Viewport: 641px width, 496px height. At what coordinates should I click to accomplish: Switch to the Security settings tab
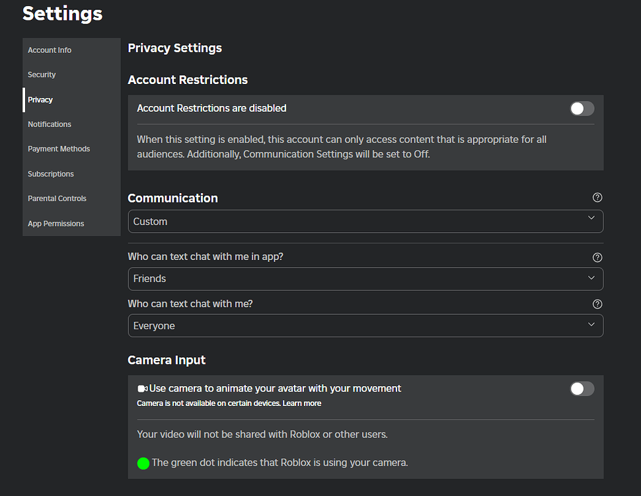tap(42, 75)
